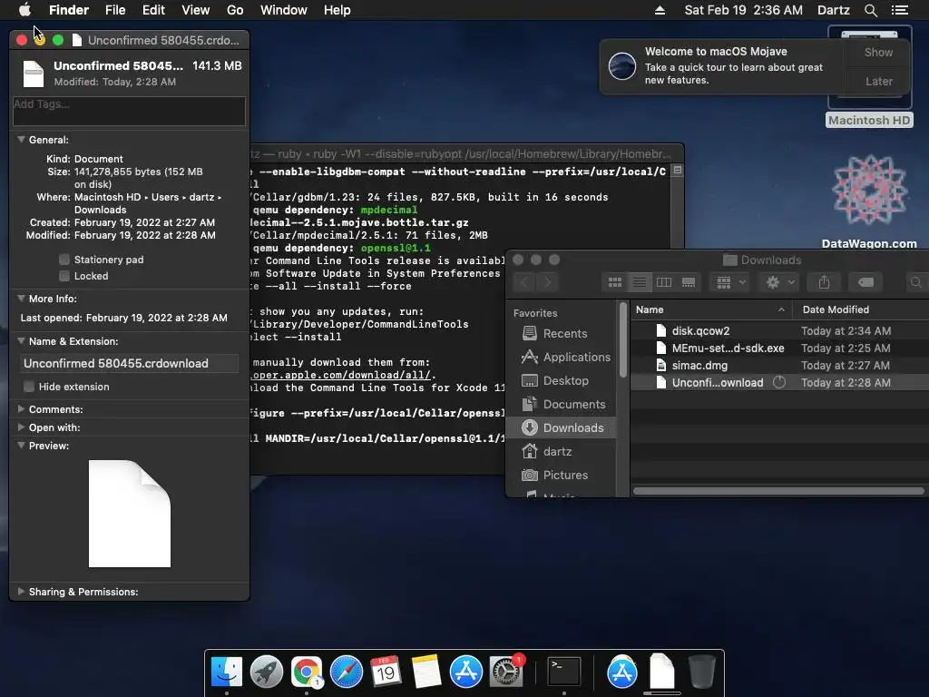The width and height of the screenshot is (929, 697).
Task: Open Terminal icon in the Dock
Action: [x=563, y=672]
